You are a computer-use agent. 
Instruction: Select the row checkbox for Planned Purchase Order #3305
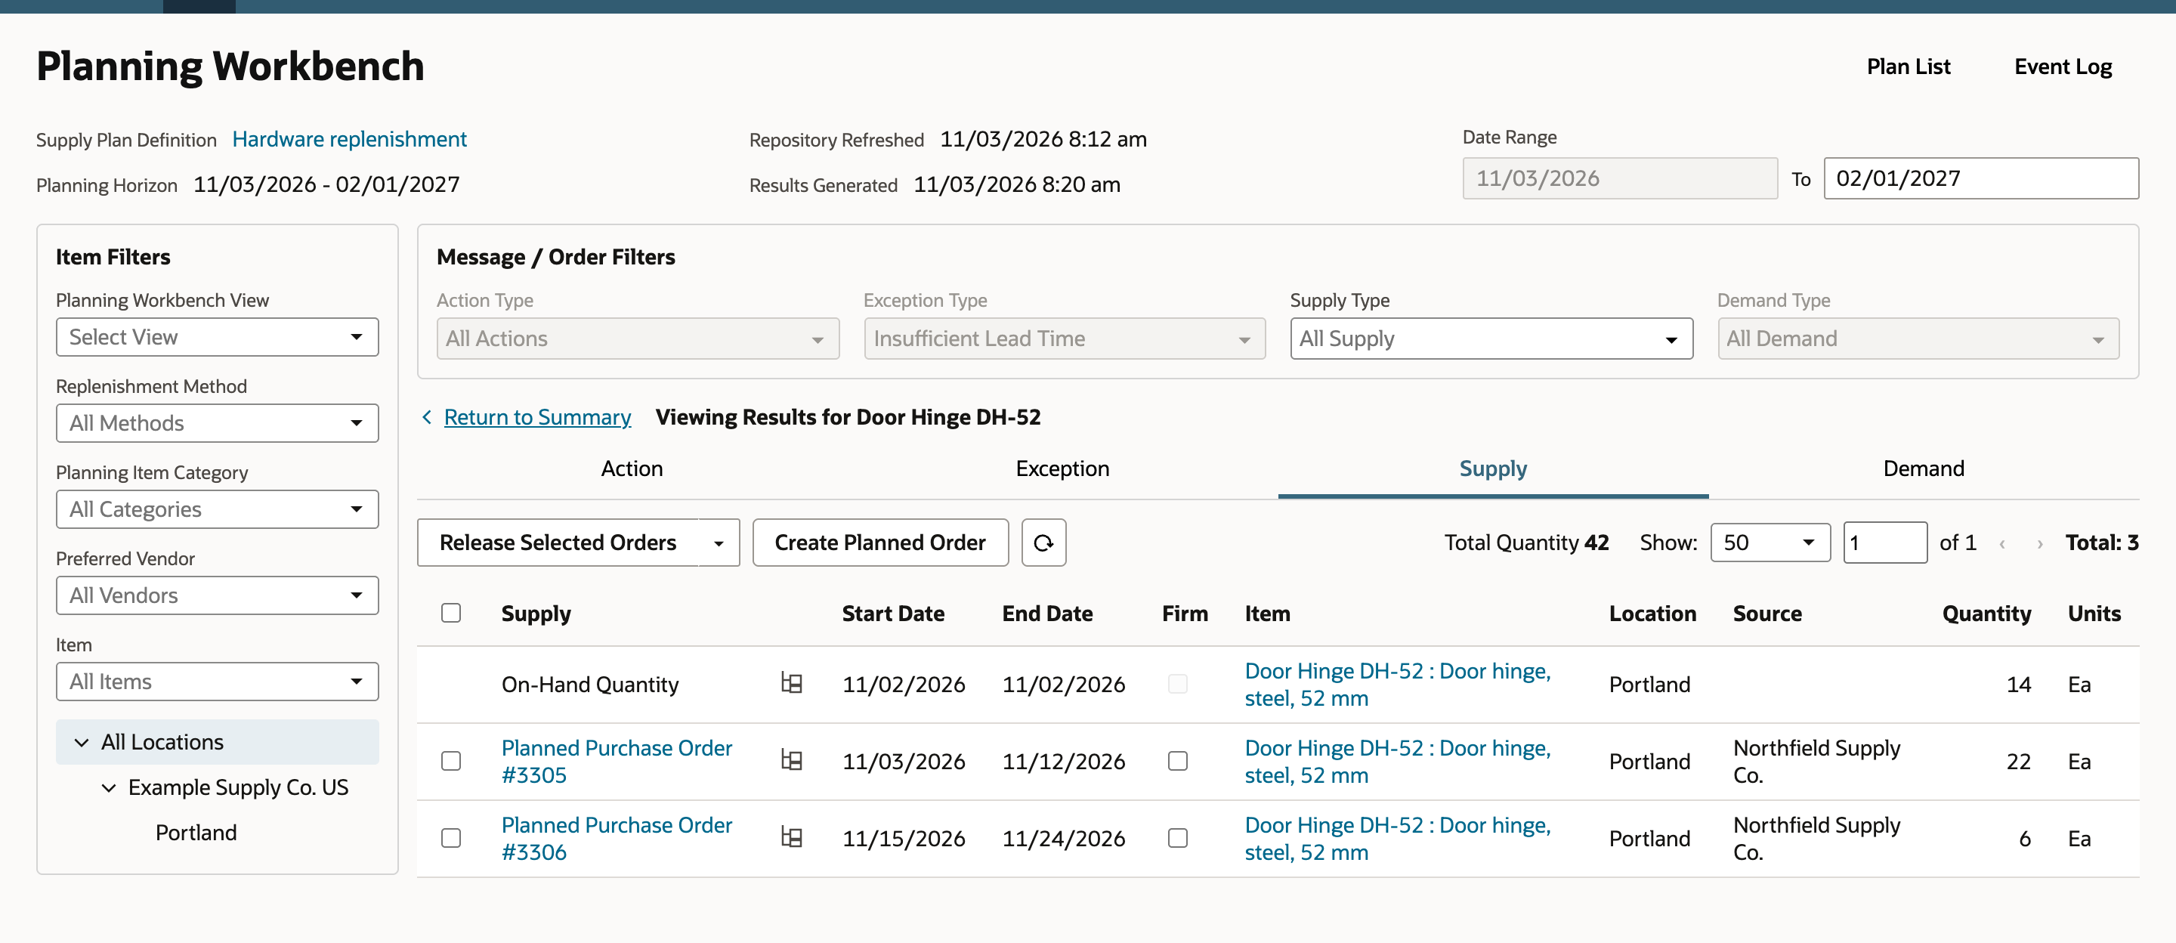451,760
